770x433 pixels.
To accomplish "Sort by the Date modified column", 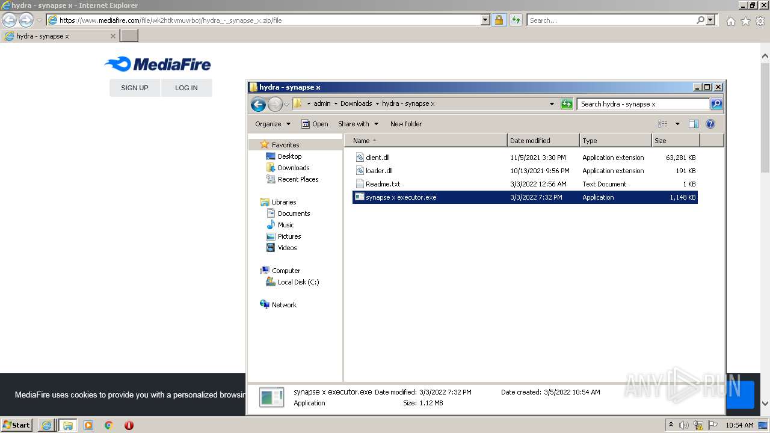I will tap(544, 141).
